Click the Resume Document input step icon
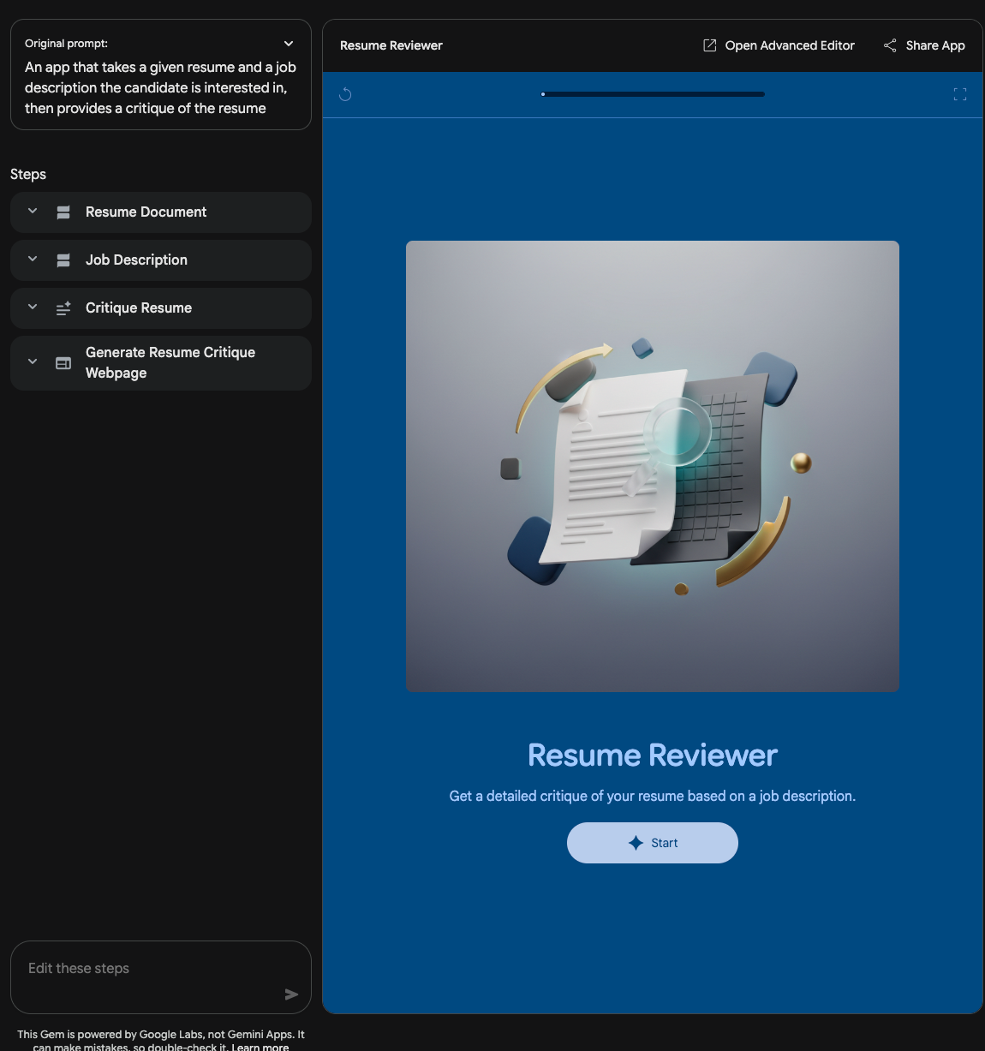985x1051 pixels. (63, 212)
